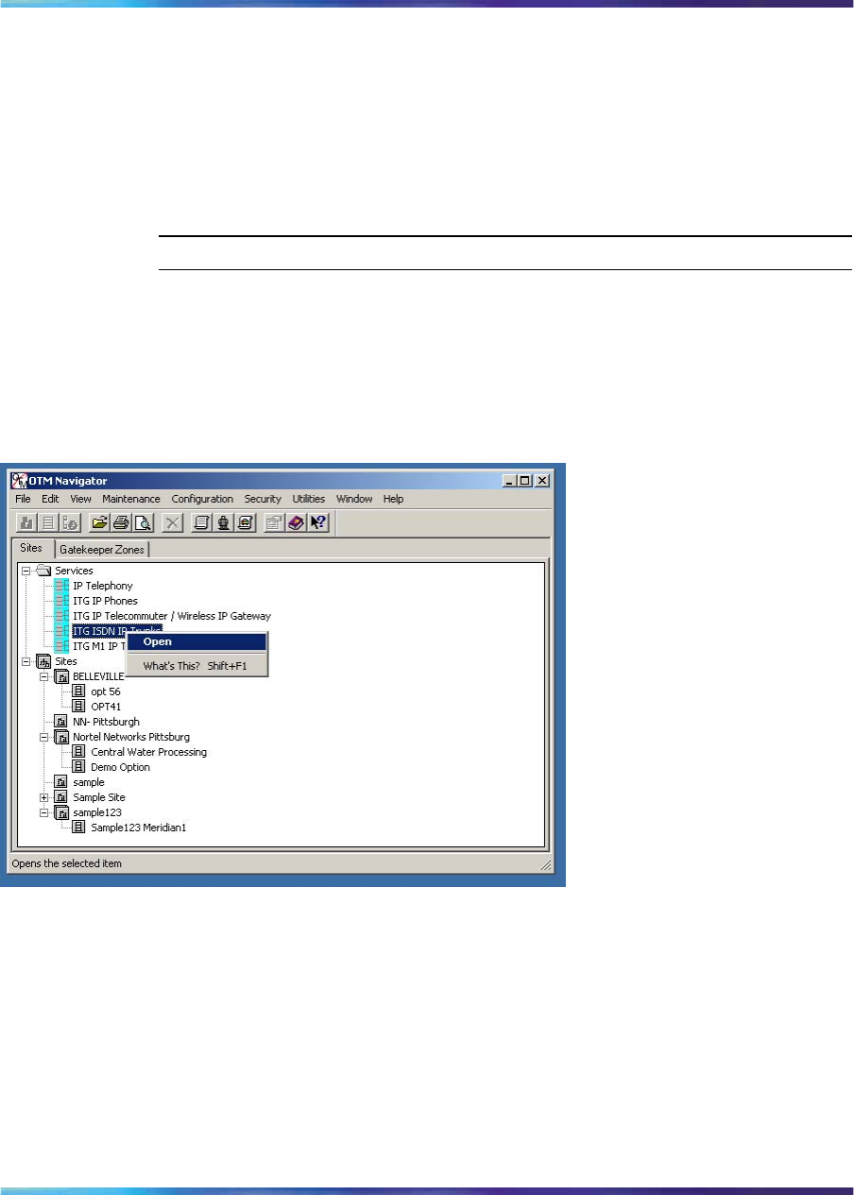
Task: Select ITG IP Telecommuter / Wireless IP Gateway
Action: point(172,616)
